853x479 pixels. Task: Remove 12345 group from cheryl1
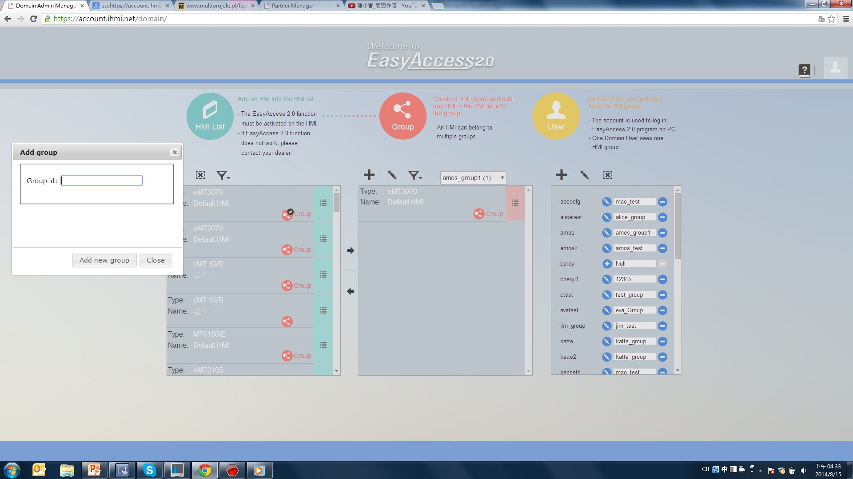pos(662,279)
